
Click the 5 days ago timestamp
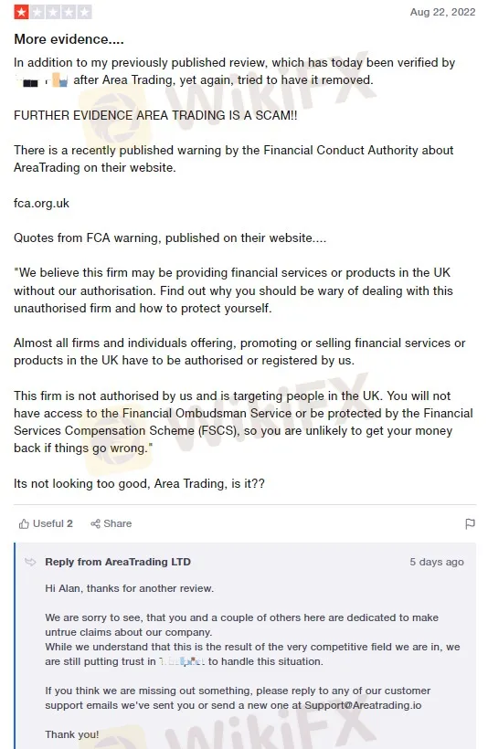point(437,562)
